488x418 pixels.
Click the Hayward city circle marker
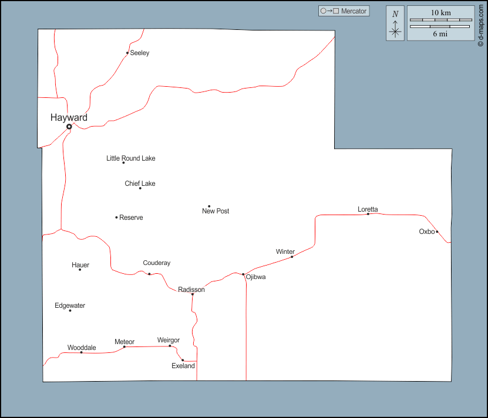69,127
